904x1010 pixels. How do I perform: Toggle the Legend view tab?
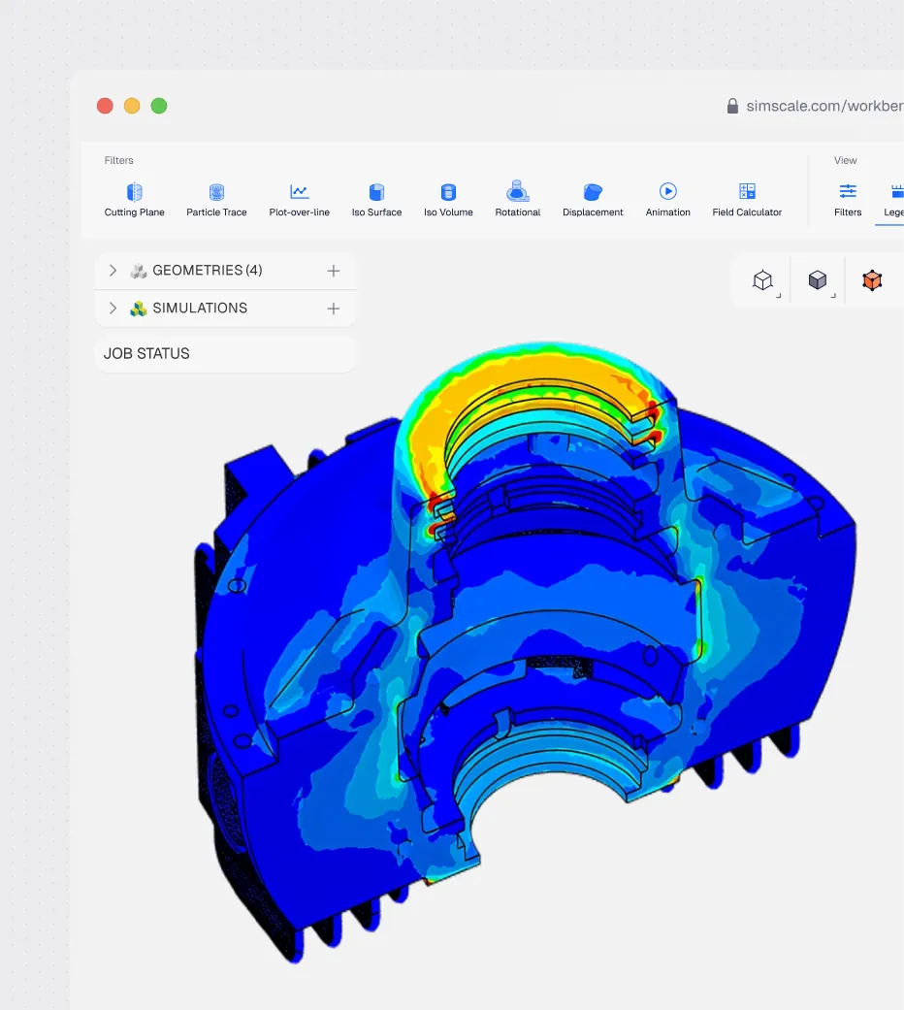click(x=893, y=200)
